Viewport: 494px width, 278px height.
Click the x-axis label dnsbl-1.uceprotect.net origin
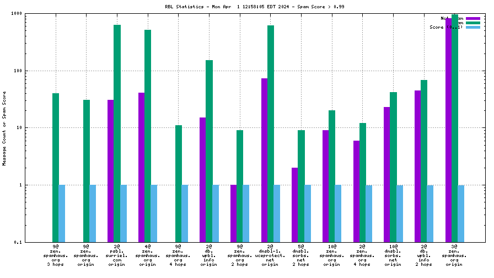point(270,255)
